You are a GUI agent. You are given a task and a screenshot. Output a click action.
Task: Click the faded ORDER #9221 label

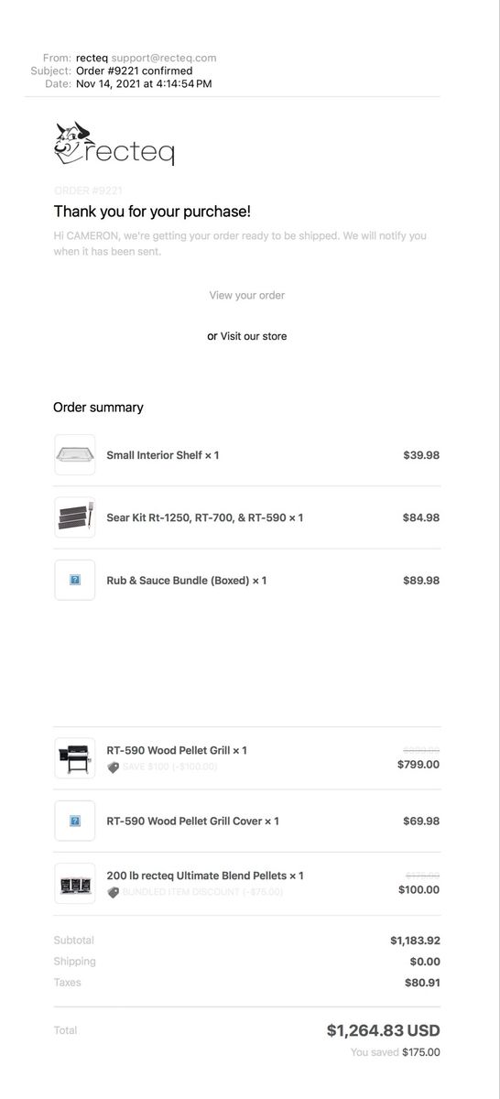point(88,190)
